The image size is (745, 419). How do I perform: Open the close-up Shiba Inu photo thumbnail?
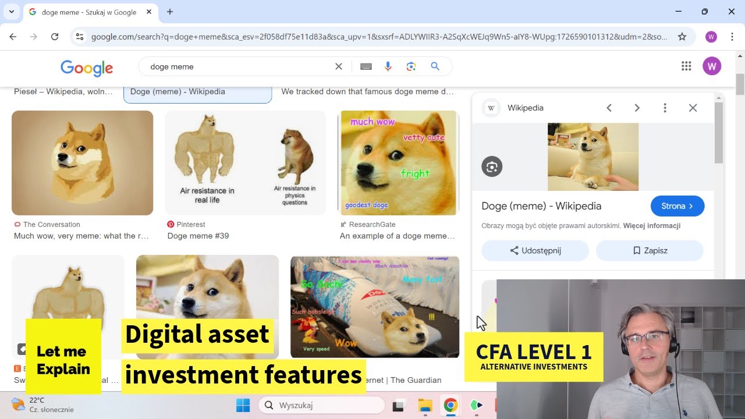[207, 307]
